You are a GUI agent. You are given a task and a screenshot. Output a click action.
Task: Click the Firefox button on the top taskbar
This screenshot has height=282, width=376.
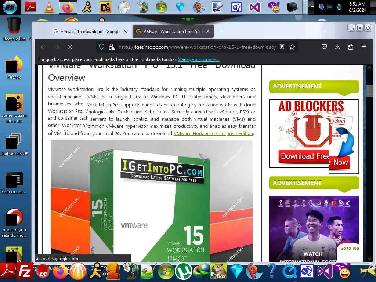coord(68,7)
